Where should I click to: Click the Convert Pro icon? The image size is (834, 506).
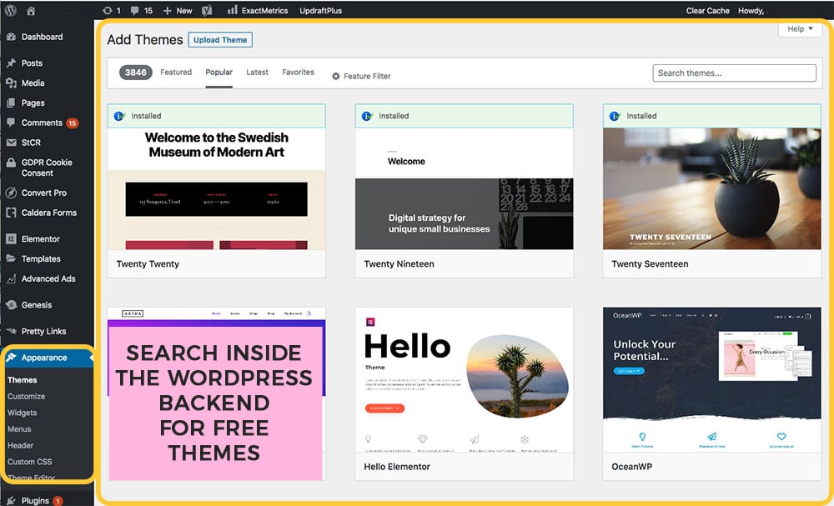11,193
